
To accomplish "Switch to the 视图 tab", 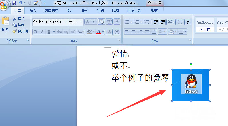I will tap(116, 11).
